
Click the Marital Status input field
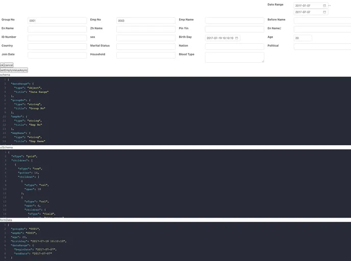(x=146, y=46)
